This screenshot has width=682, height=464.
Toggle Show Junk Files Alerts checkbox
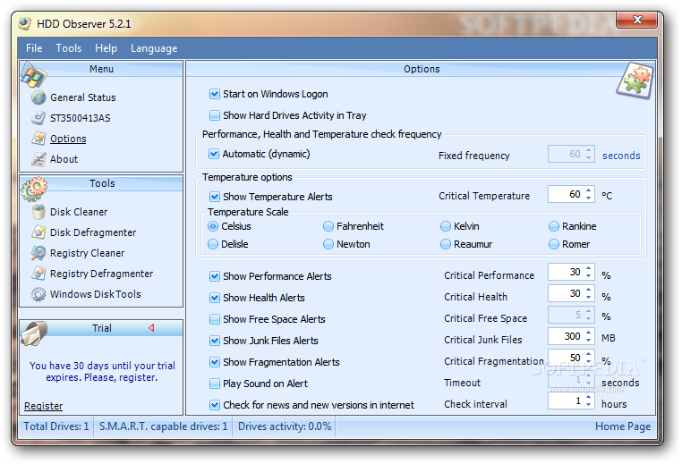coord(215,341)
